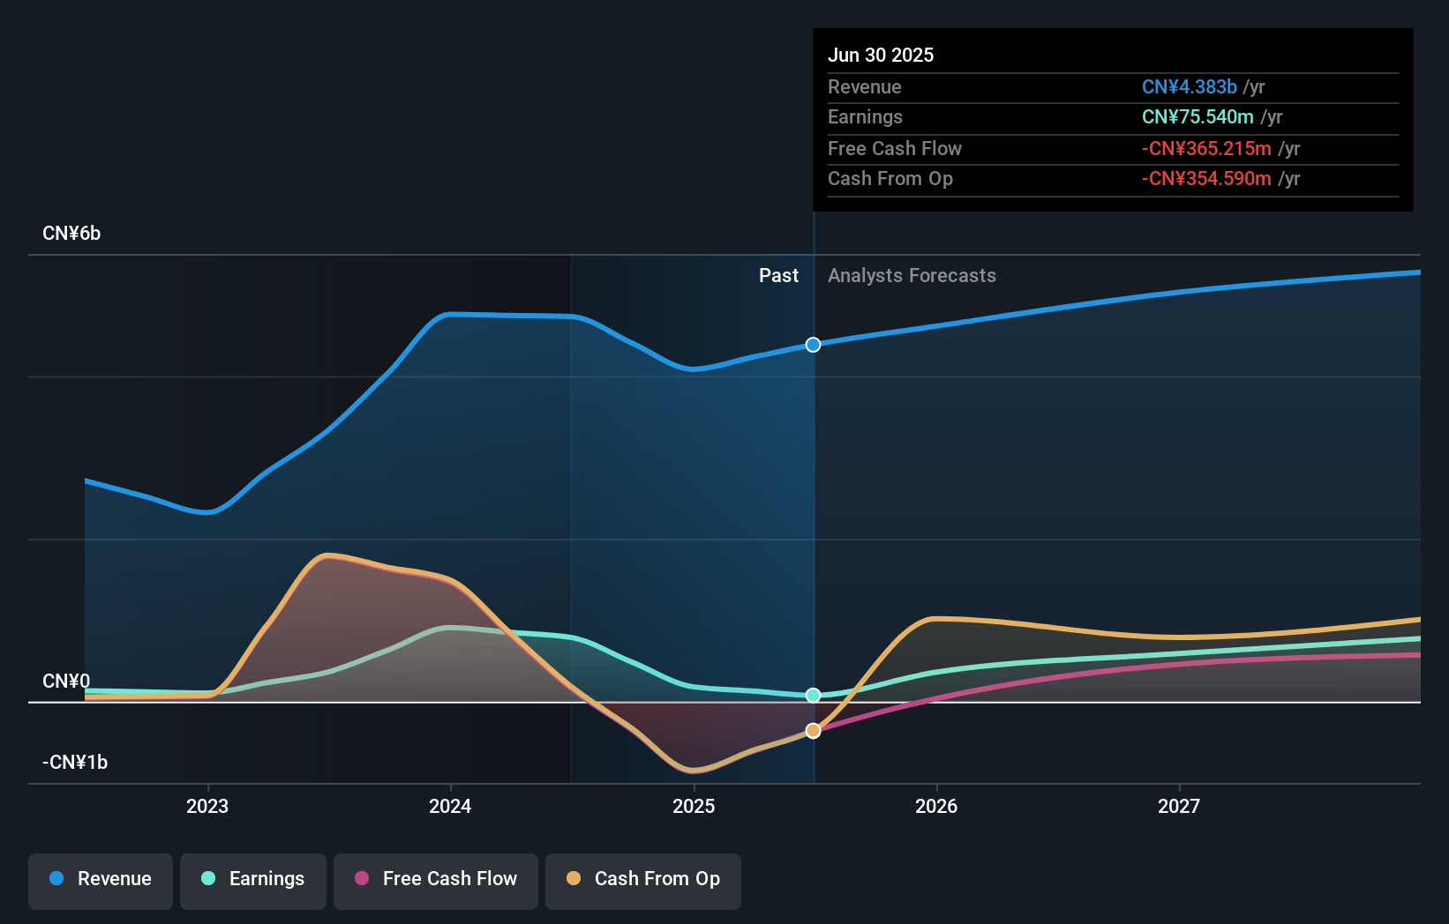Screen dimensions: 1449x924
Task: Toggle the Free Cash Flow series visibility
Action: coord(435,879)
